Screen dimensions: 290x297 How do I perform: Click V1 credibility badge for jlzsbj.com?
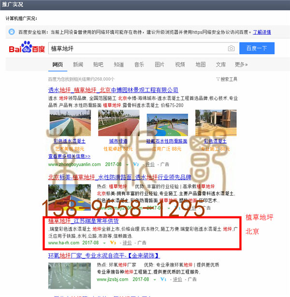tap(163, 279)
